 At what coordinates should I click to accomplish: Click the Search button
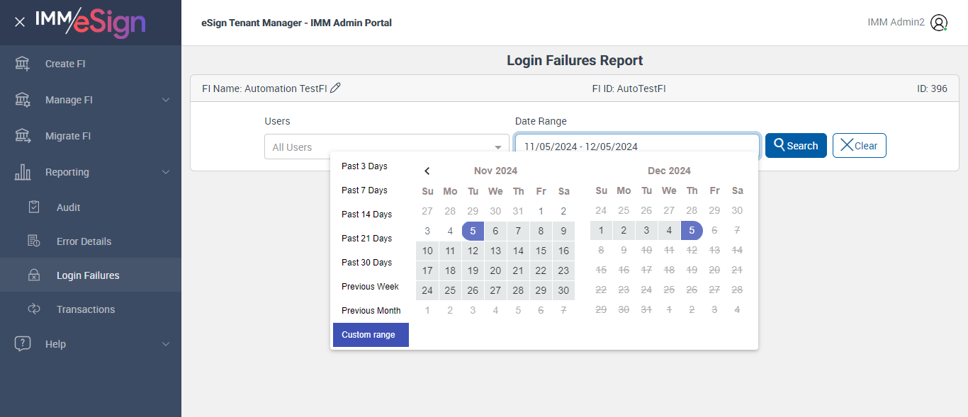point(796,146)
